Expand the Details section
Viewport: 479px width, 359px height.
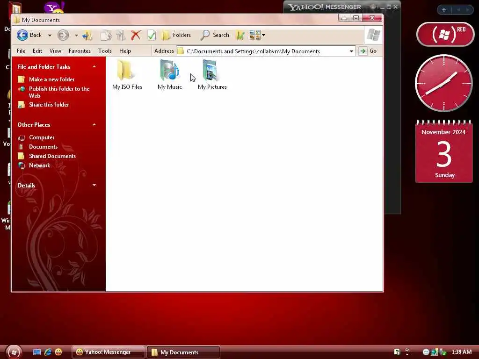click(94, 185)
